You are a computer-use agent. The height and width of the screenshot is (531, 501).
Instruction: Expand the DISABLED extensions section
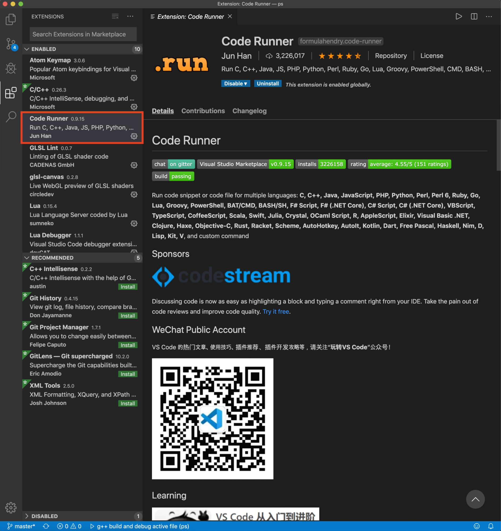[82, 516]
